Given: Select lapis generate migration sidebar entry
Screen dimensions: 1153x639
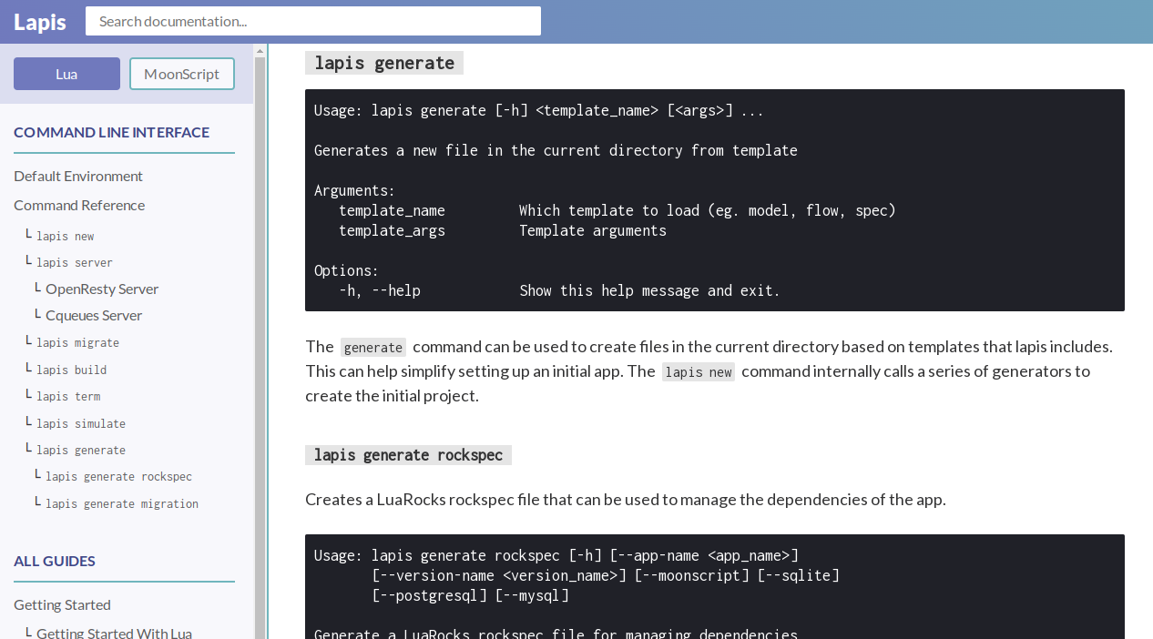Looking at the screenshot, I should click(122, 503).
